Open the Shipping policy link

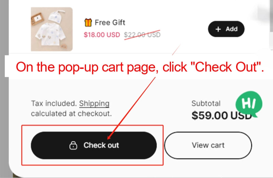[94, 103]
